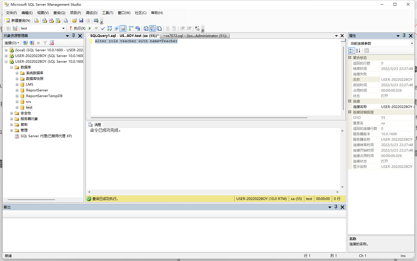Toggle Include Actual Execution Plan icon
This screenshot has height=261, width=417.
click(x=131, y=28)
